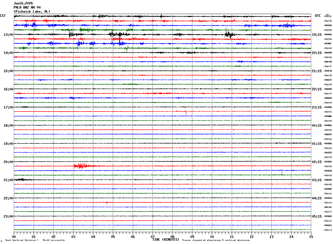This screenshot has width=333, height=244.
Task: Pick the 20:00 CST time label
Action: (8, 162)
